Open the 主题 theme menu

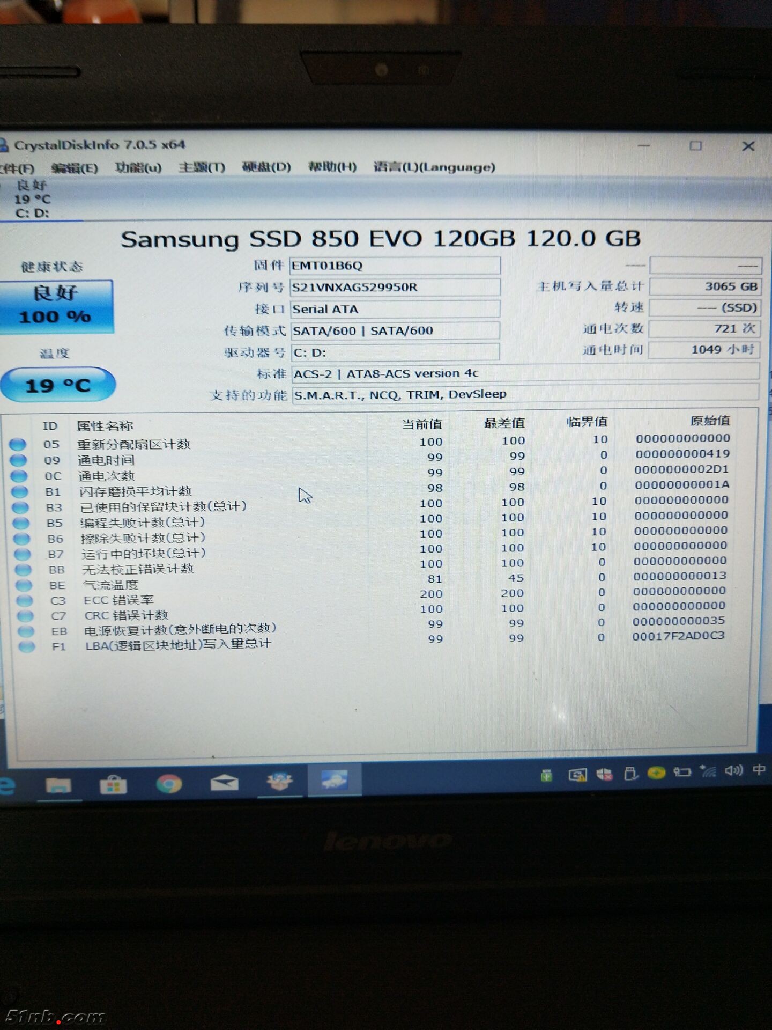tap(202, 167)
